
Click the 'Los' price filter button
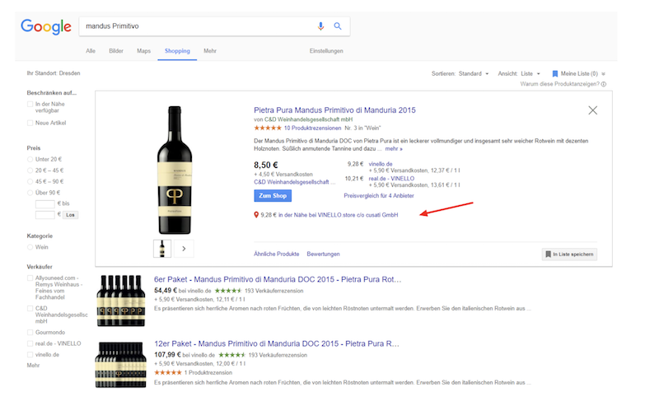pyautogui.click(x=70, y=215)
